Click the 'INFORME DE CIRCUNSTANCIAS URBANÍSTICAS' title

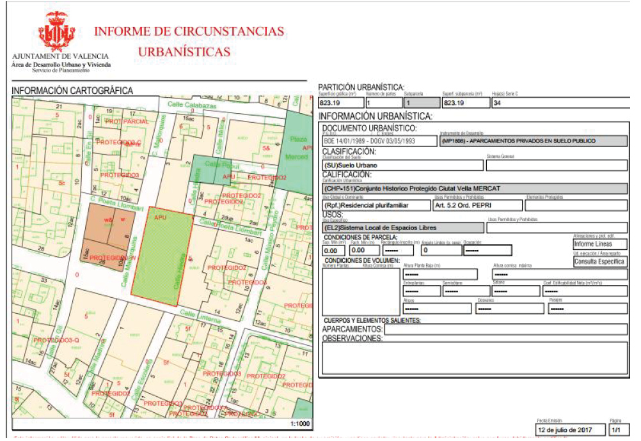coord(189,42)
